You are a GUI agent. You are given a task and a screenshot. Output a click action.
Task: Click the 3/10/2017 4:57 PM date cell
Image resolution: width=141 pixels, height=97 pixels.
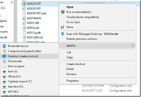coord(93,86)
